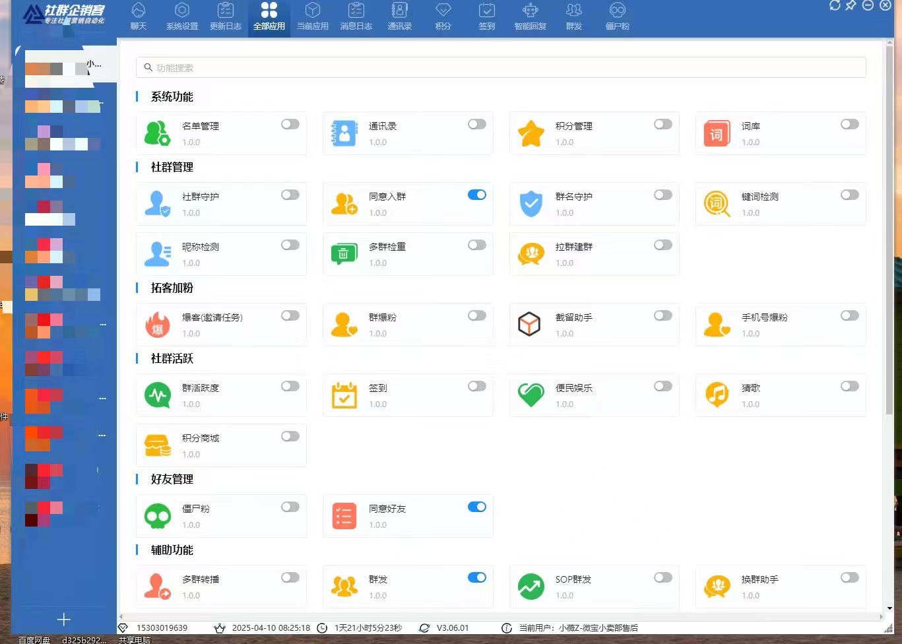Click the 社群守护 user shield icon
The width and height of the screenshot is (902, 644).
(x=157, y=204)
